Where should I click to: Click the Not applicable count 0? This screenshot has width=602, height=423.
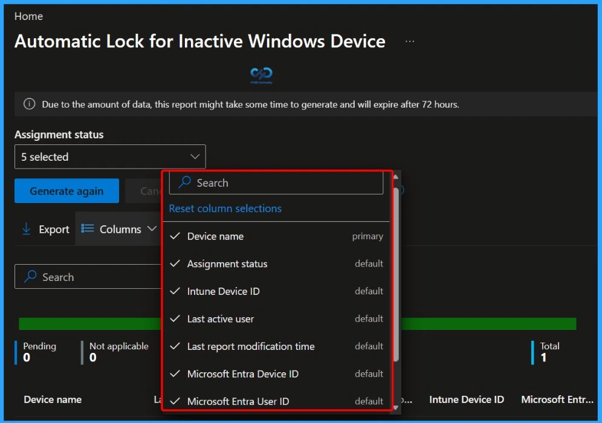pyautogui.click(x=93, y=357)
